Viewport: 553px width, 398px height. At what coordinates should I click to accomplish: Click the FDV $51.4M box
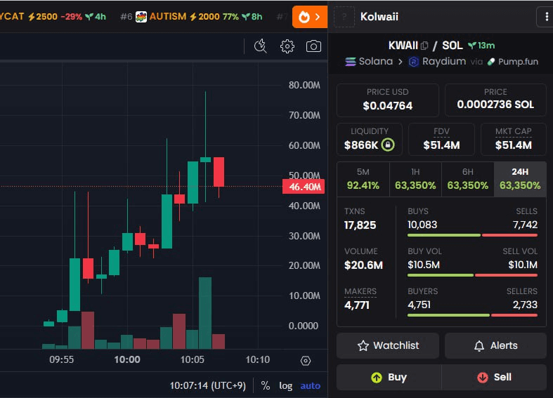click(441, 139)
